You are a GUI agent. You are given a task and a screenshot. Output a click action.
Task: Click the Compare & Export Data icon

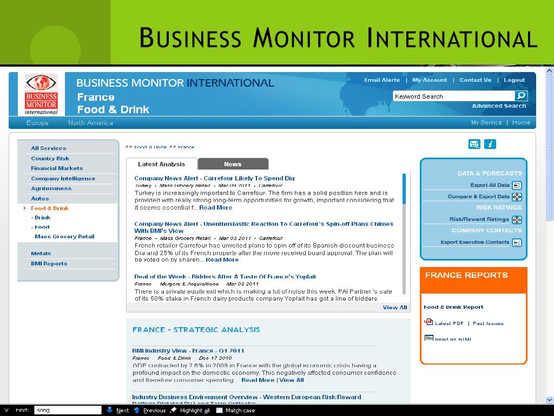(x=517, y=197)
